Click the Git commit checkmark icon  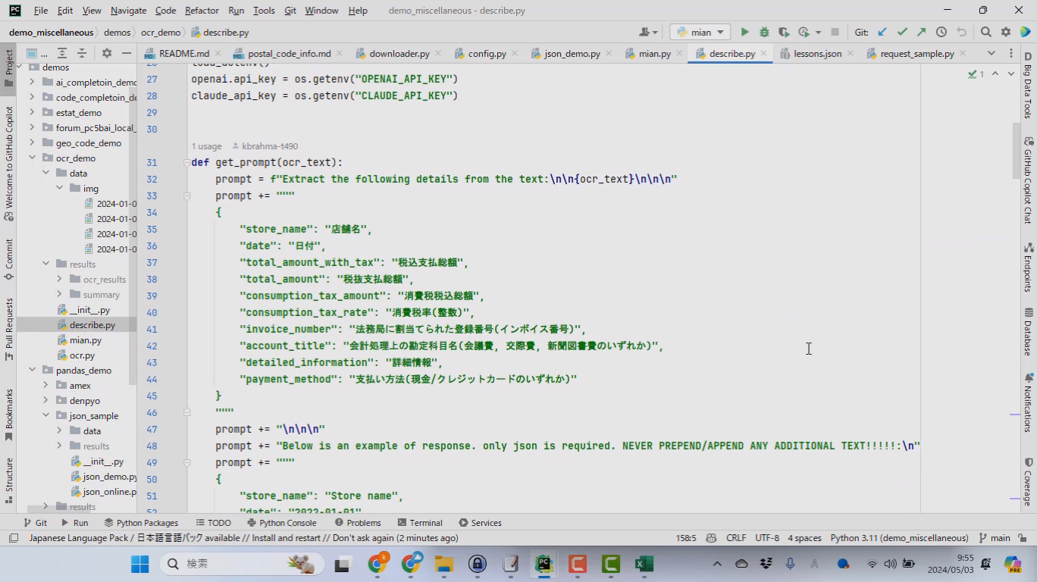(902, 33)
